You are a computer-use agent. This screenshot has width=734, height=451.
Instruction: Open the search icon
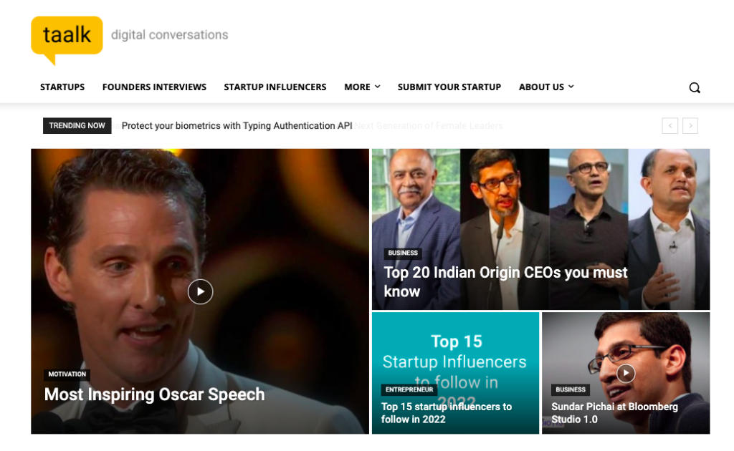pos(694,87)
